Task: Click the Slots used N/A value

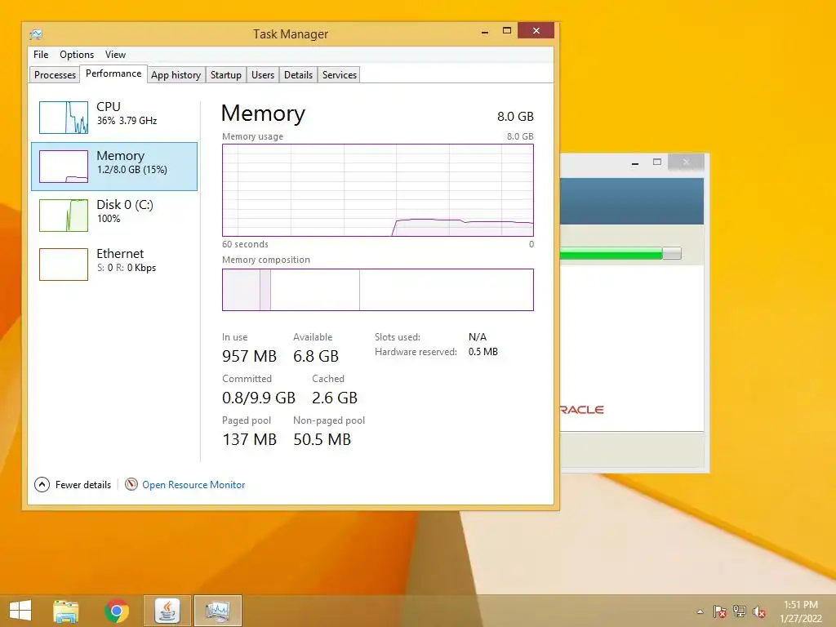Action: [x=477, y=337]
